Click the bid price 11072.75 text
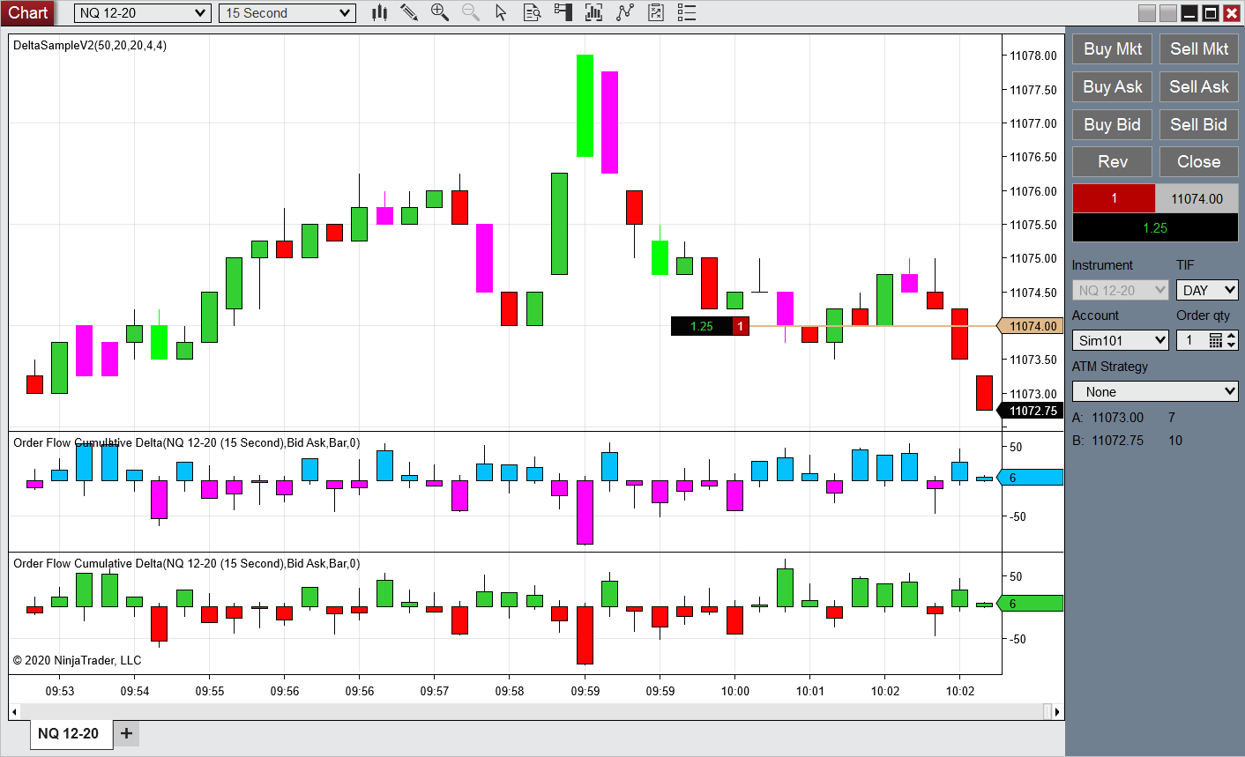 point(1117,441)
